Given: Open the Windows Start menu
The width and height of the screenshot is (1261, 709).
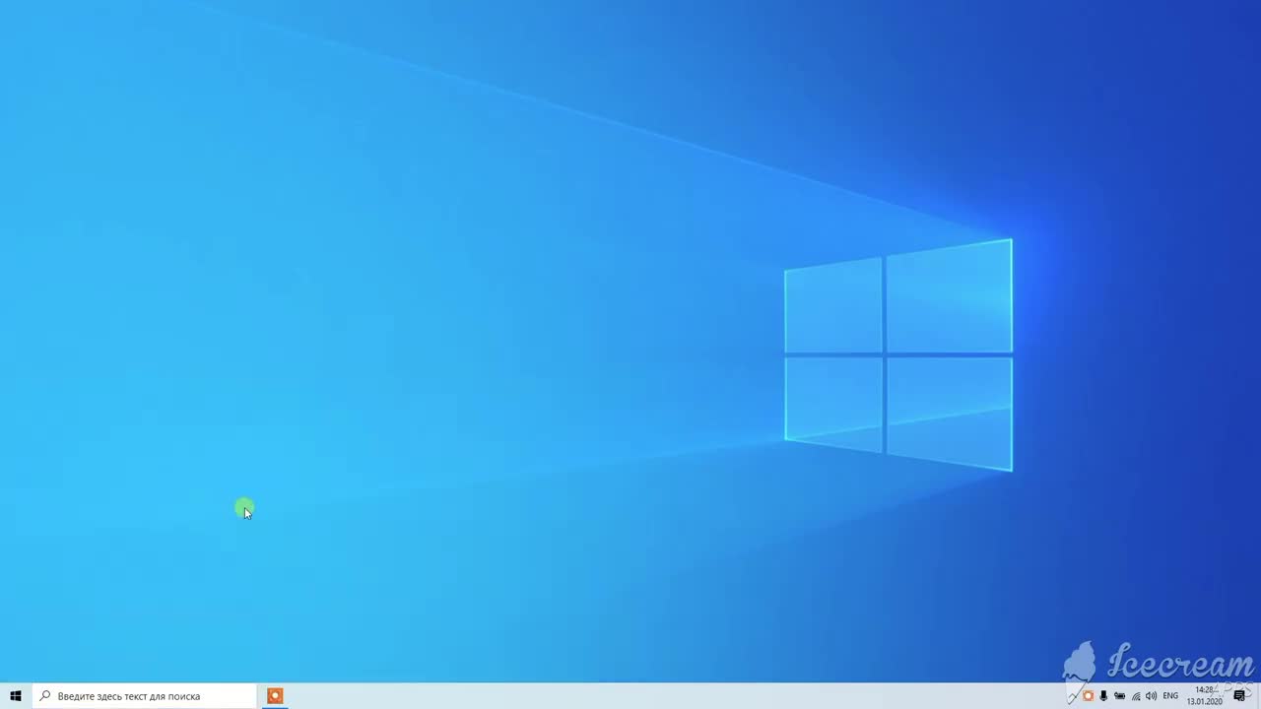Looking at the screenshot, I should click(x=16, y=696).
